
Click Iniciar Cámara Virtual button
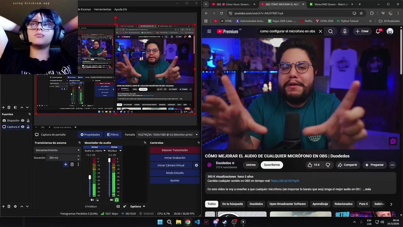click(171, 165)
